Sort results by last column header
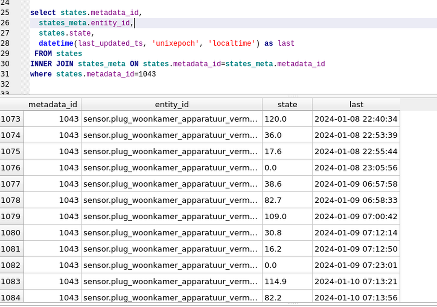 (x=356, y=105)
